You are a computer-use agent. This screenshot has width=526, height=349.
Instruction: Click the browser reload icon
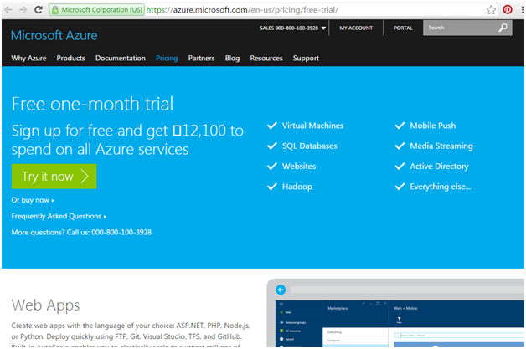39,10
